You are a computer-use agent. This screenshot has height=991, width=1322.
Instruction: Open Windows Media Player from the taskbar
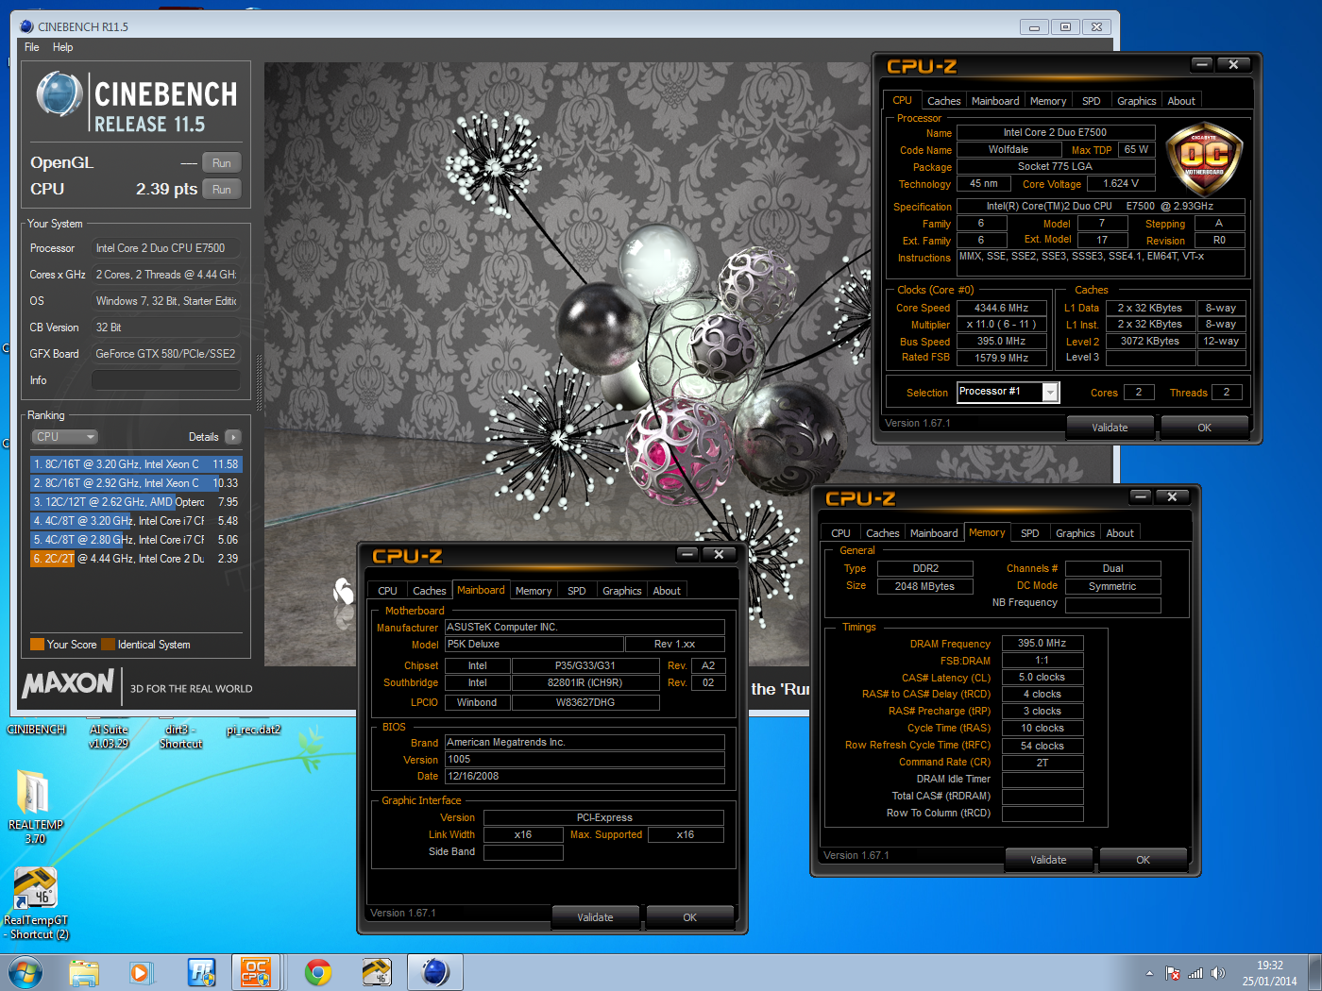141,971
